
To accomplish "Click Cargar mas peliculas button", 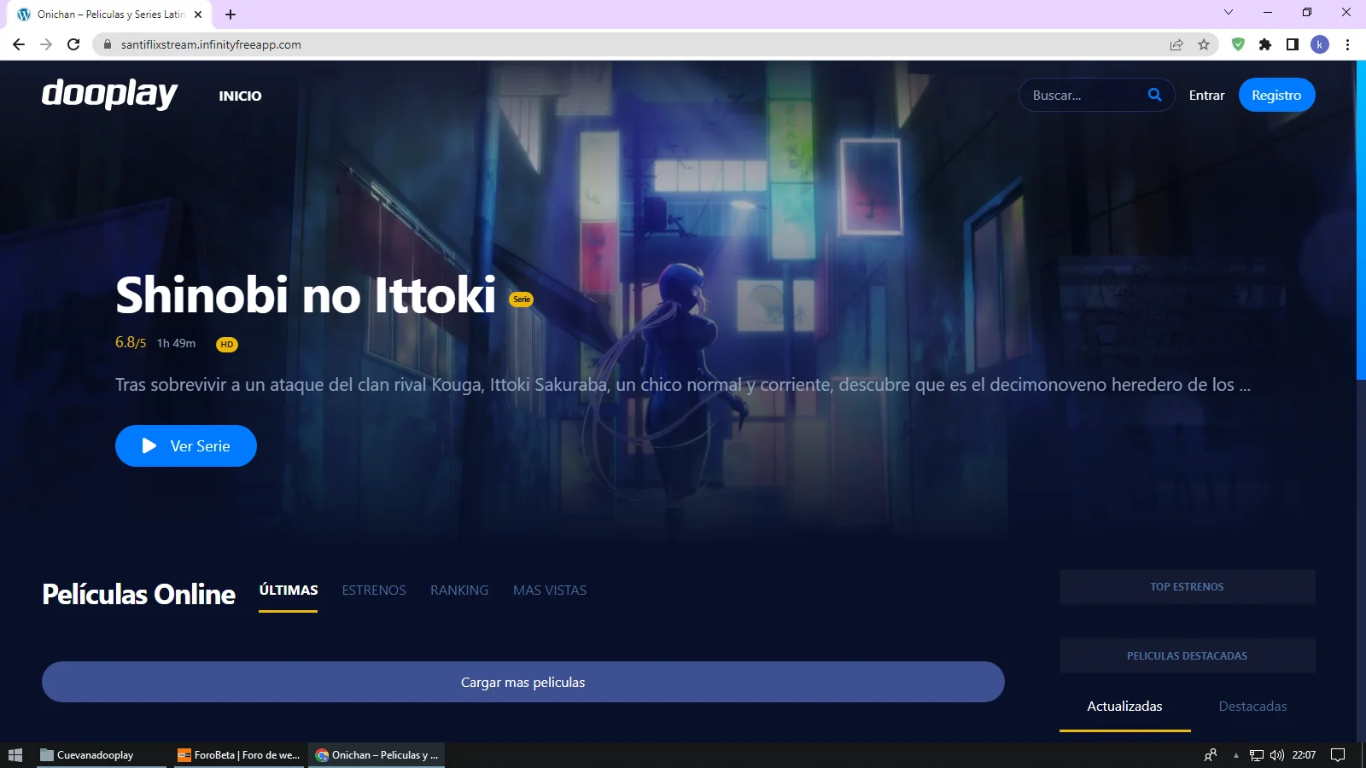I will pyautogui.click(x=523, y=682).
